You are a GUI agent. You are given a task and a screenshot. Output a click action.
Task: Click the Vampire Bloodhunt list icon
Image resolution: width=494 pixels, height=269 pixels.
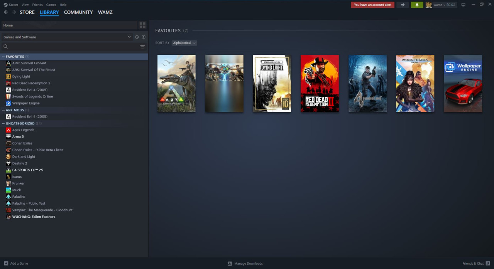[8, 210]
